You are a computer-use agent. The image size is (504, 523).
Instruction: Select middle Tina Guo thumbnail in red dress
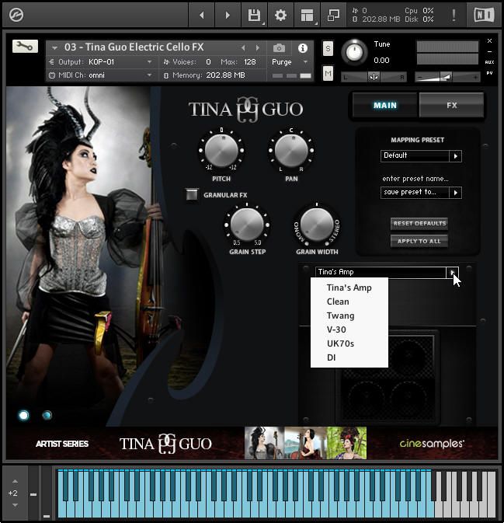(x=305, y=443)
